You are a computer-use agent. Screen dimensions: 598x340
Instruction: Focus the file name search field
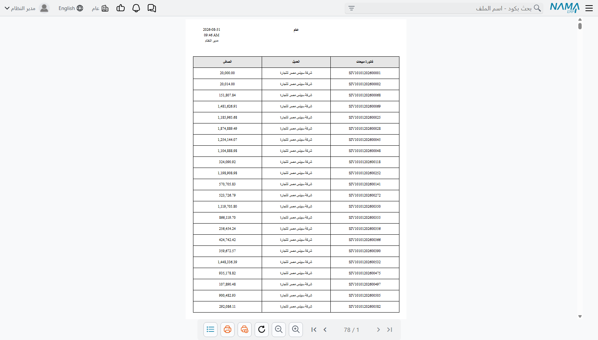[x=444, y=8]
